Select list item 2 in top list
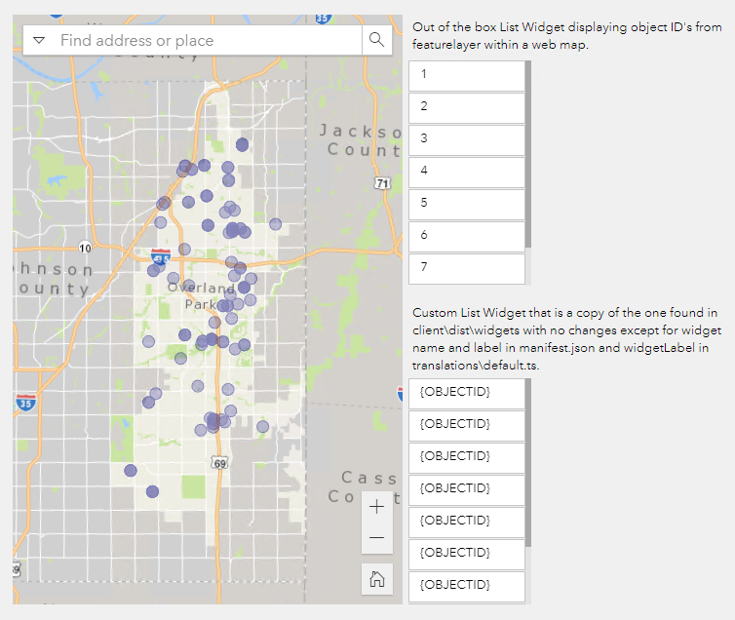The height and width of the screenshot is (620, 735). [x=466, y=107]
